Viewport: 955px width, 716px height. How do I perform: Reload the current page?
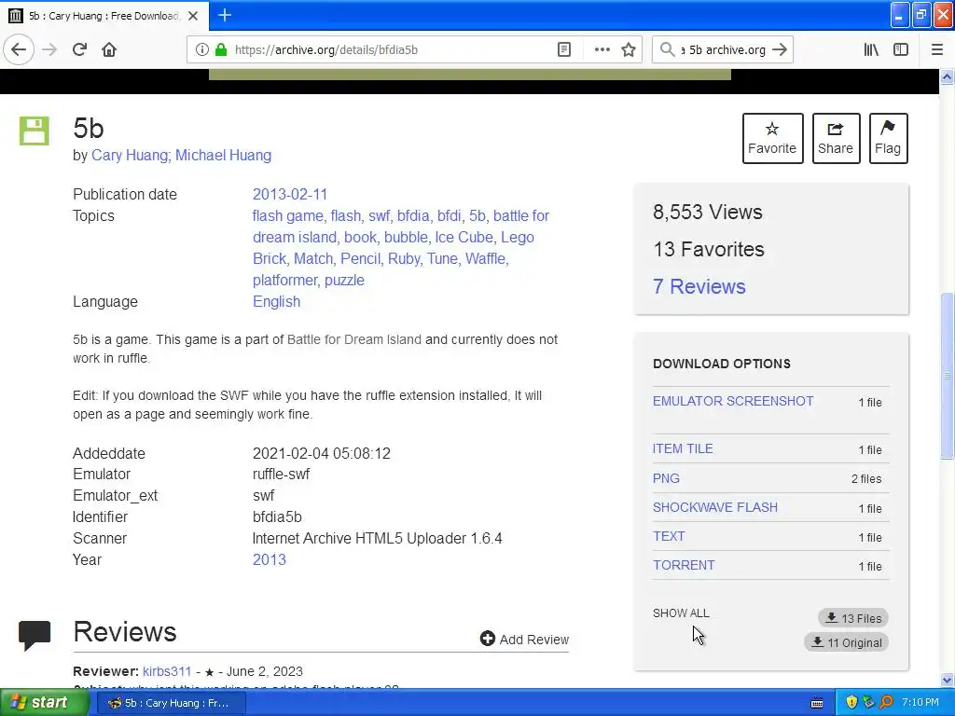80,49
